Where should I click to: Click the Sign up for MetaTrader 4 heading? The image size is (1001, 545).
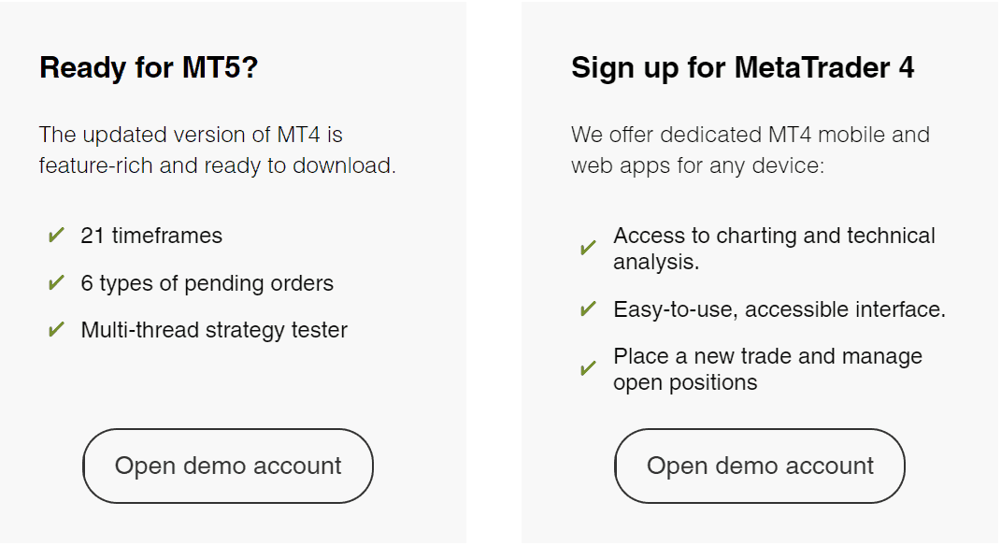coord(742,67)
